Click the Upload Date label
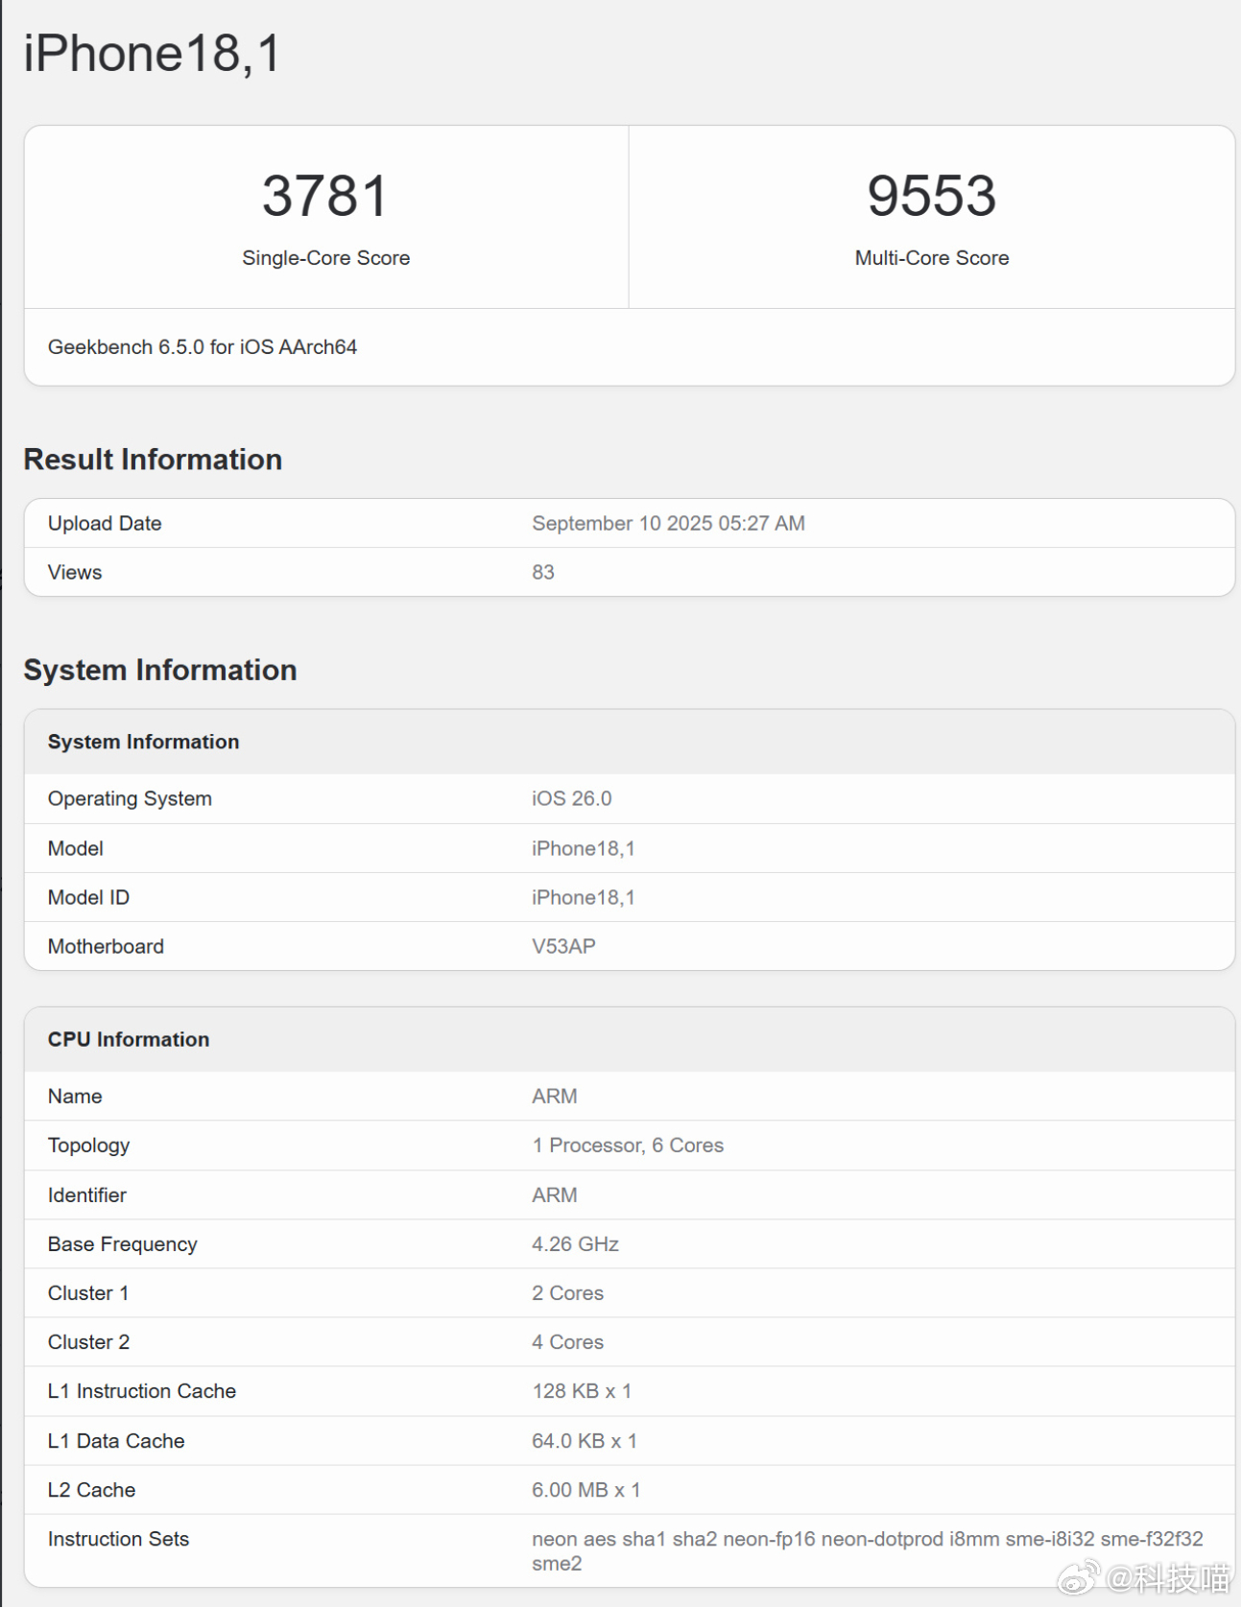 coord(105,524)
